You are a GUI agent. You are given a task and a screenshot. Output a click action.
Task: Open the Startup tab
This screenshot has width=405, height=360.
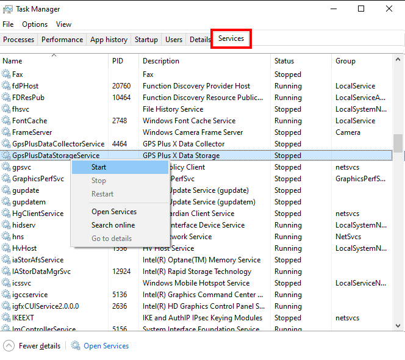pos(146,40)
